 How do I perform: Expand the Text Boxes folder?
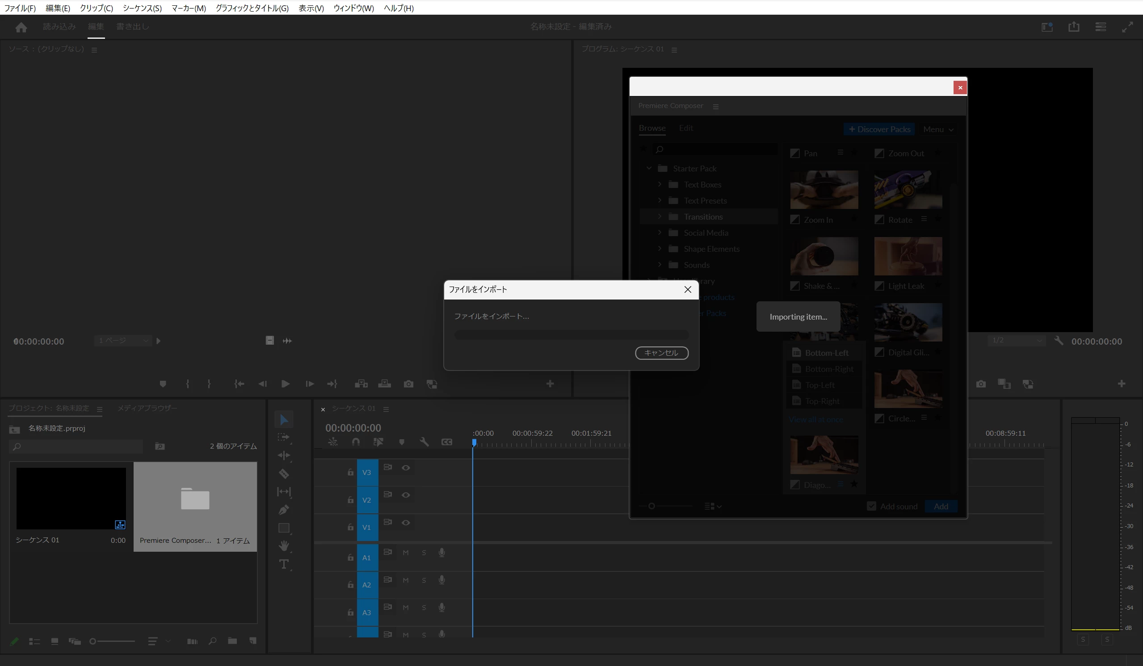pyautogui.click(x=660, y=184)
